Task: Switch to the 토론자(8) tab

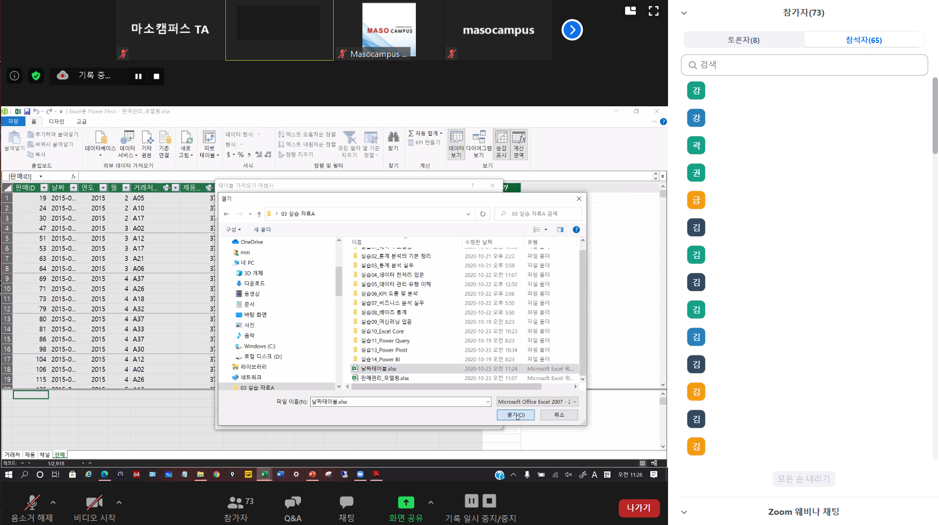Action: pos(743,40)
